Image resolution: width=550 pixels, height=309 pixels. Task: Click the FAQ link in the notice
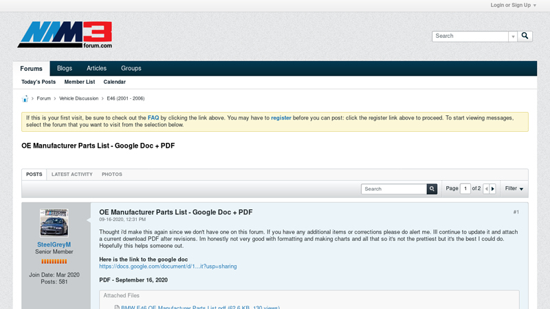[x=153, y=118]
